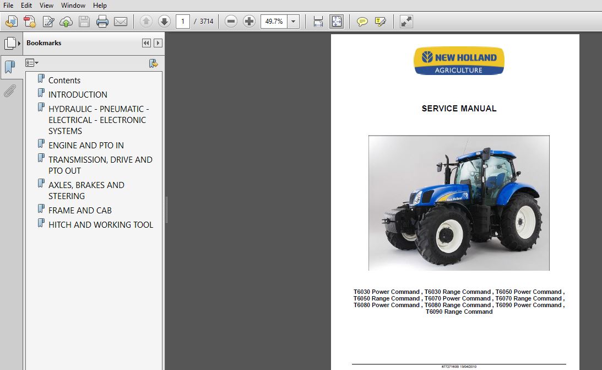602x370 pixels.
Task: Select the highlight text tool
Action: click(x=380, y=22)
